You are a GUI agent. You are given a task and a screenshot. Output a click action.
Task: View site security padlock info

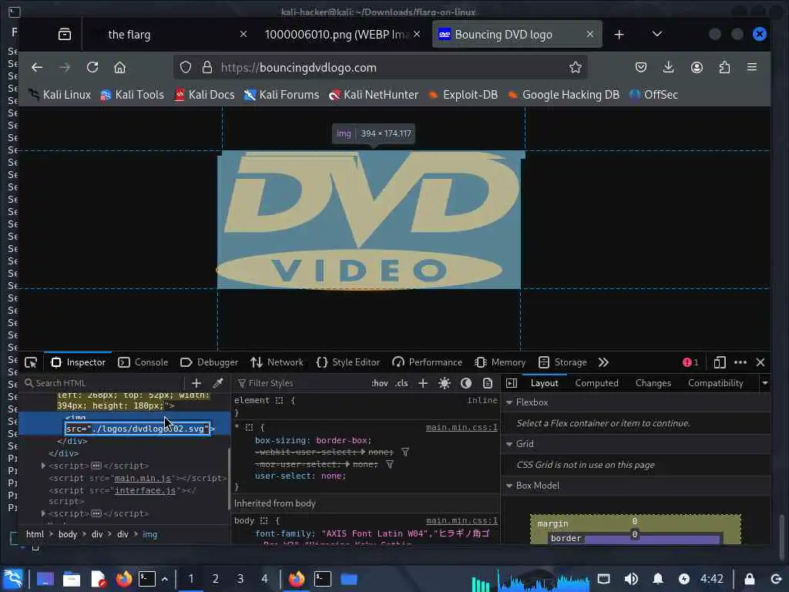coord(206,68)
